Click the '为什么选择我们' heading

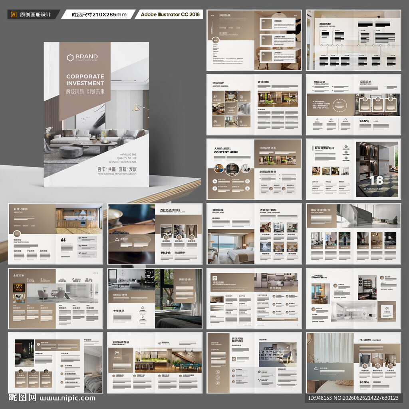[x=170, y=210]
